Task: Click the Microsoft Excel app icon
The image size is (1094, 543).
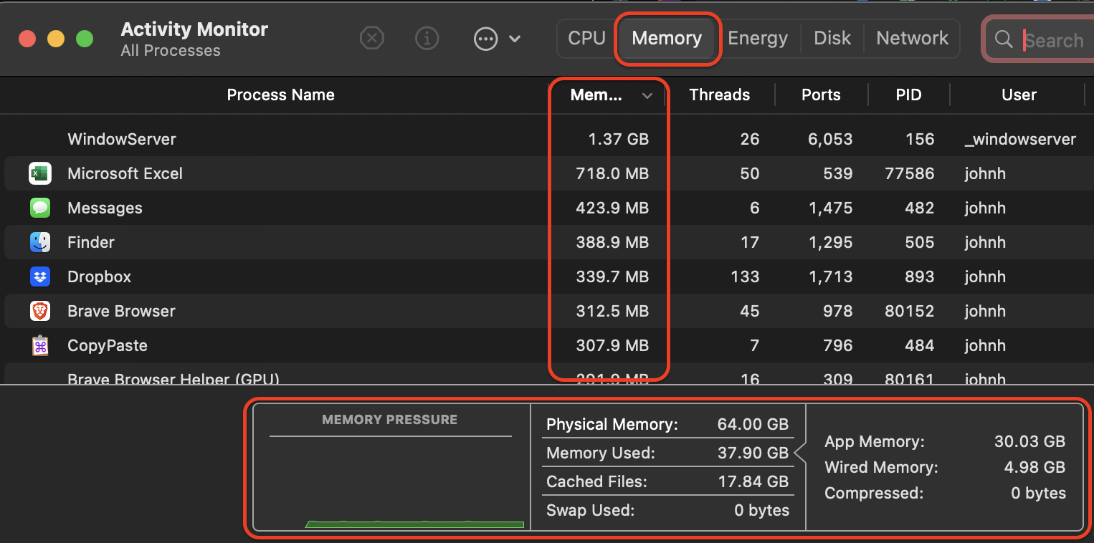Action: 39,173
